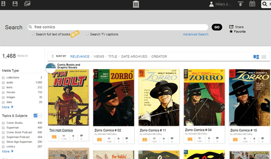Sort results by Relevance
Image resolution: width=271 pixels, height=159 pixels.
pos(80,56)
